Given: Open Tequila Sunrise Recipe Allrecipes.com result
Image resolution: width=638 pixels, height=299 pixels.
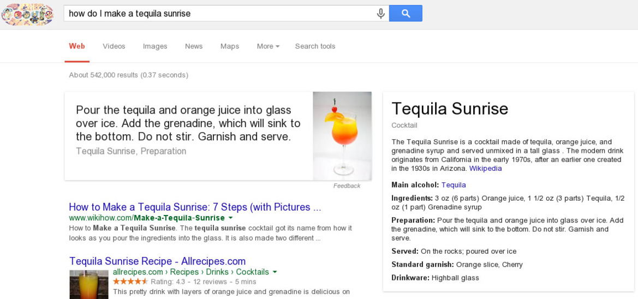Looking at the screenshot, I should coord(158,261).
